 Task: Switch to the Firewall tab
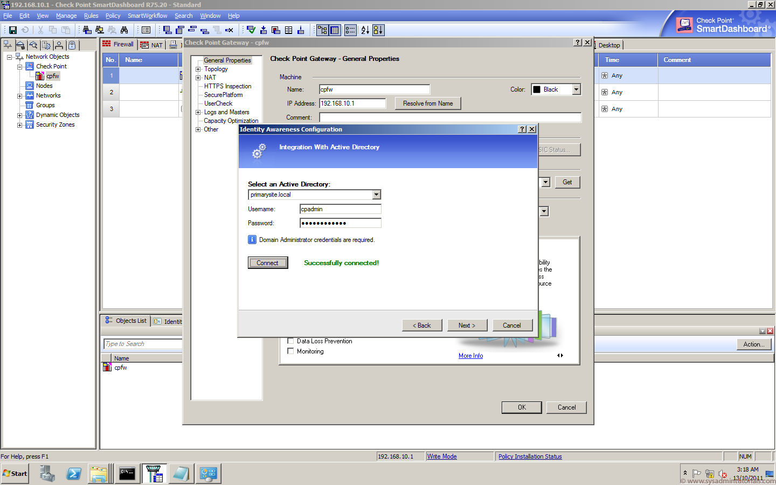(x=118, y=44)
